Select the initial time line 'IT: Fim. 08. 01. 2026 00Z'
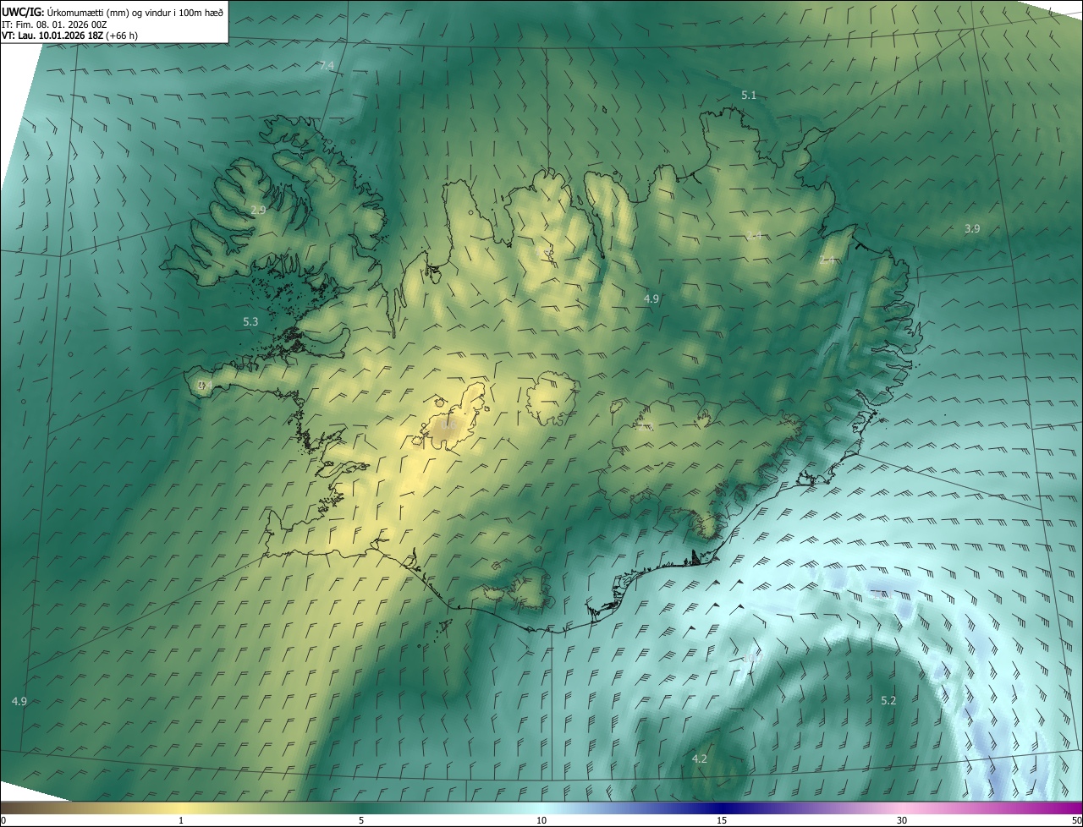 tap(53, 24)
